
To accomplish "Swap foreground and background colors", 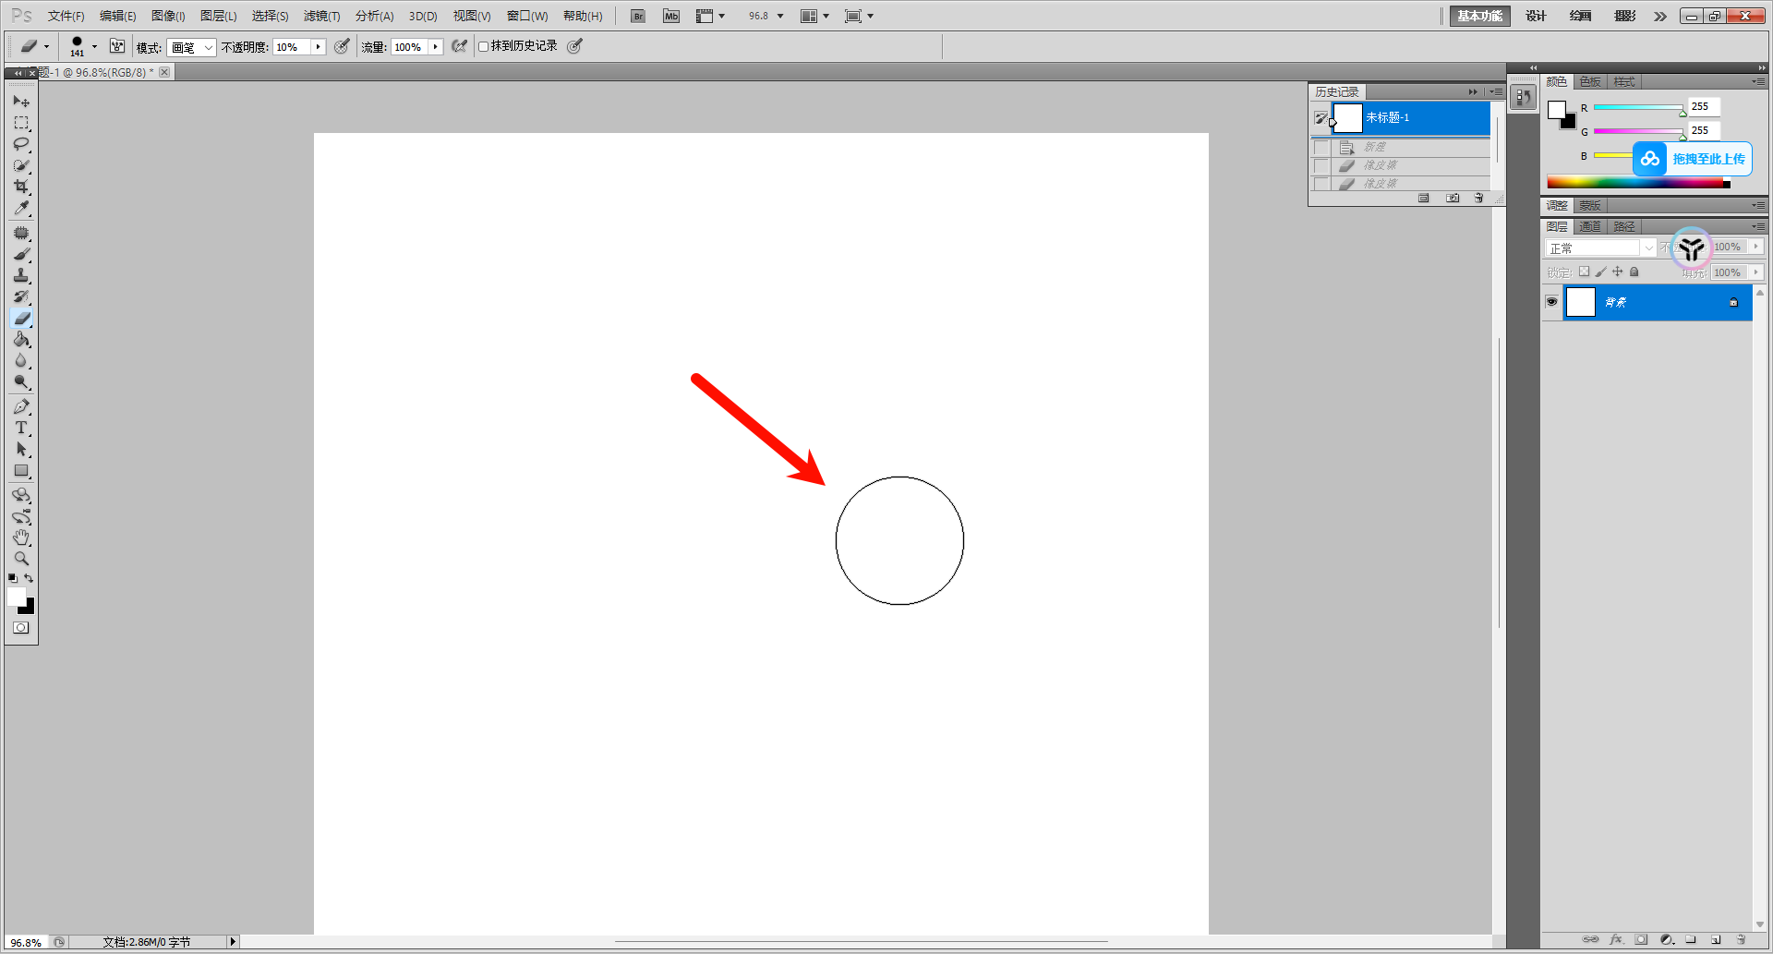I will 29,578.
